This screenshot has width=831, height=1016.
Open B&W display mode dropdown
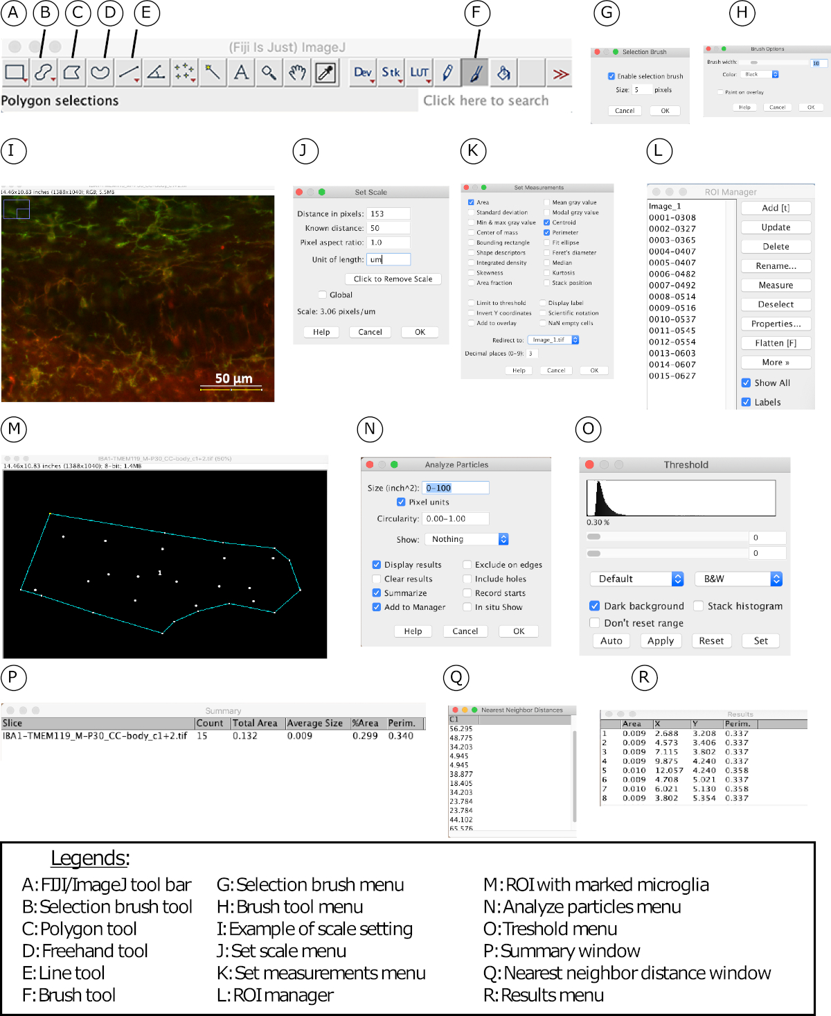tap(739, 579)
